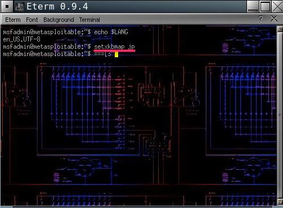This screenshot has height=208, width=283.
Task: Click the window menu button in title bar
Action: click(7, 6)
